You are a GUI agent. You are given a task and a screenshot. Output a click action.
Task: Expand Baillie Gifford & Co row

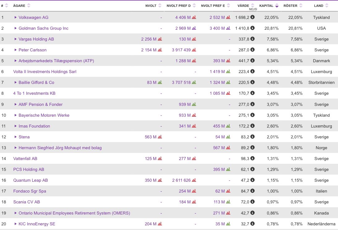15,82
